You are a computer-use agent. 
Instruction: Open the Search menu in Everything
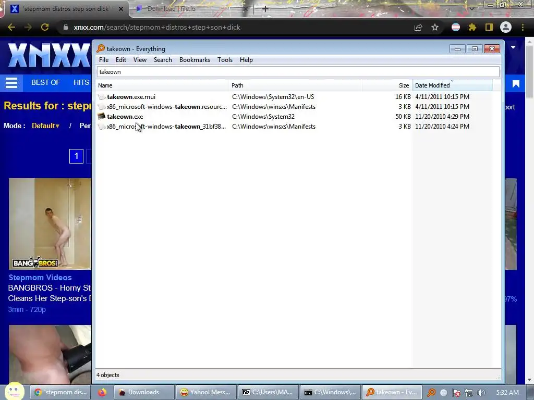coord(163,60)
